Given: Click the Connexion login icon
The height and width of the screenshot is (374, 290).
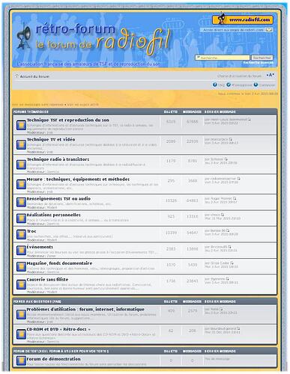Looking at the screenshot, I should 256,85.
